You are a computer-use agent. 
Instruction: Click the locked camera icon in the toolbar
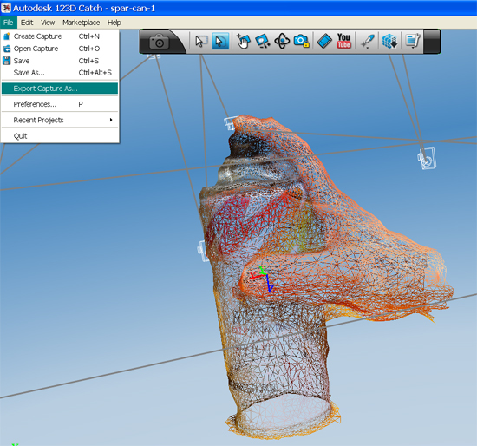[301, 41]
